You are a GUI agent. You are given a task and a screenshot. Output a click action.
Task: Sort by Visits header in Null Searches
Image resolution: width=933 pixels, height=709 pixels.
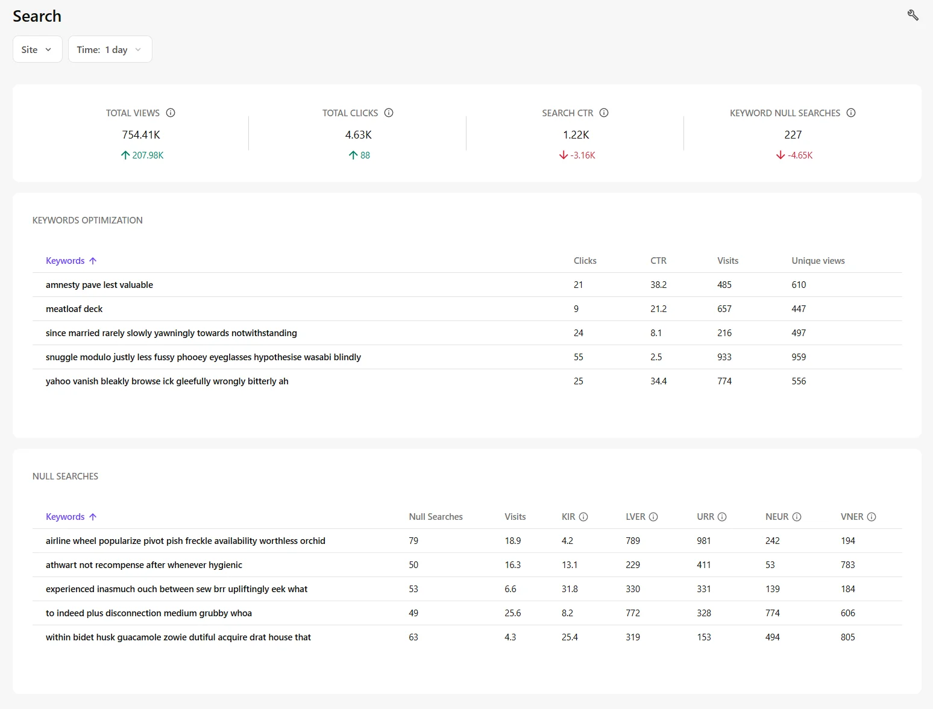(x=515, y=517)
